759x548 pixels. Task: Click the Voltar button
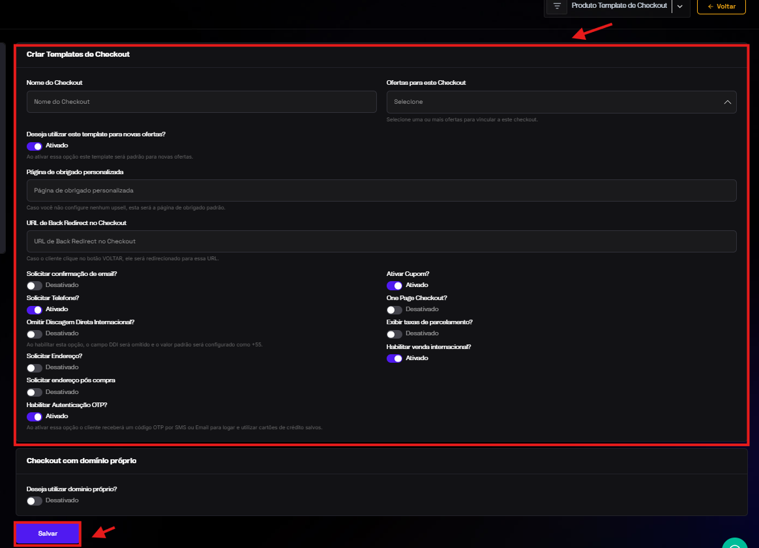(x=721, y=7)
